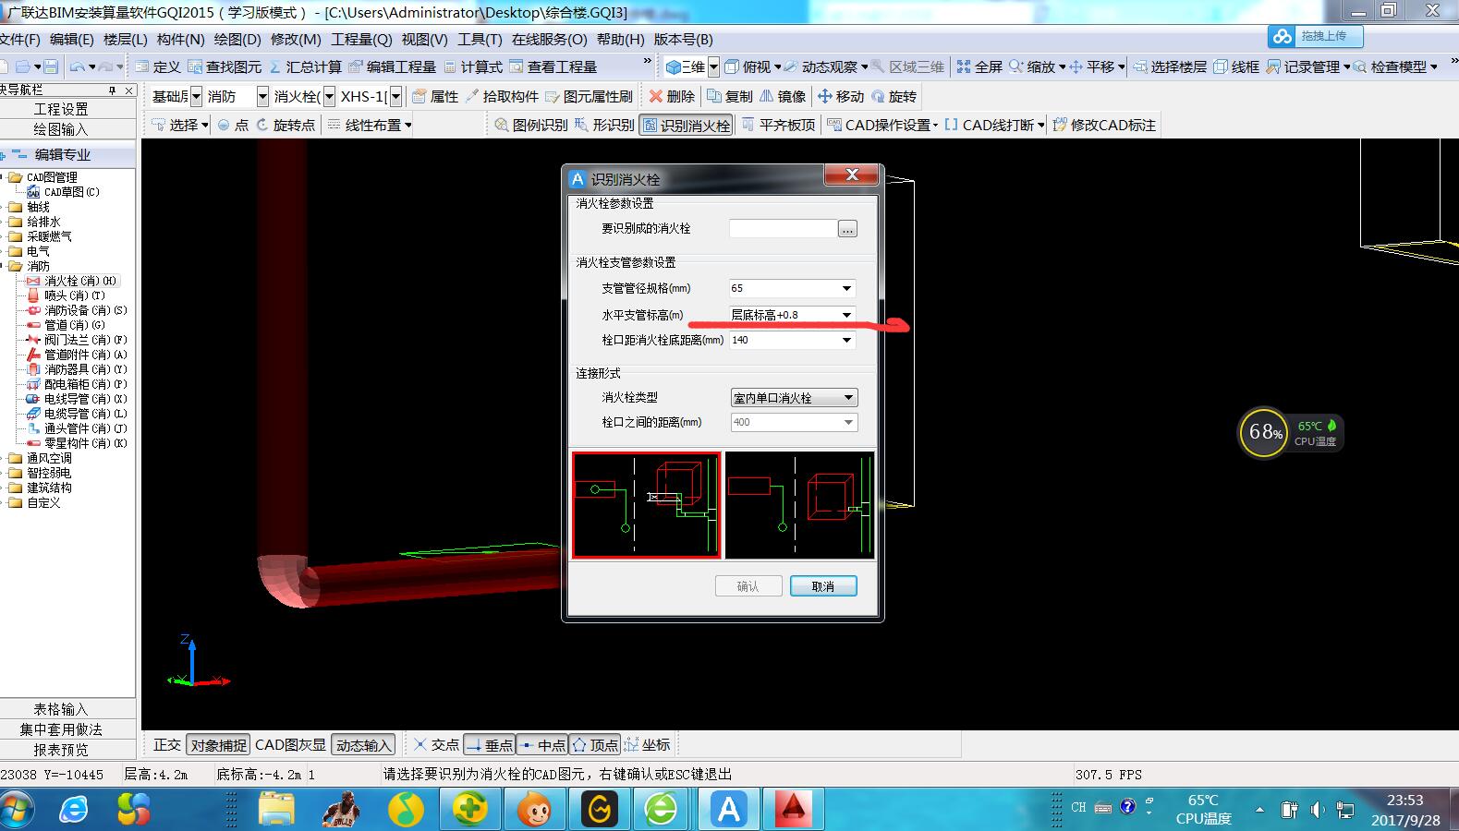Open 消火栓类型 dropdown
The image size is (1459, 831).
tap(848, 398)
